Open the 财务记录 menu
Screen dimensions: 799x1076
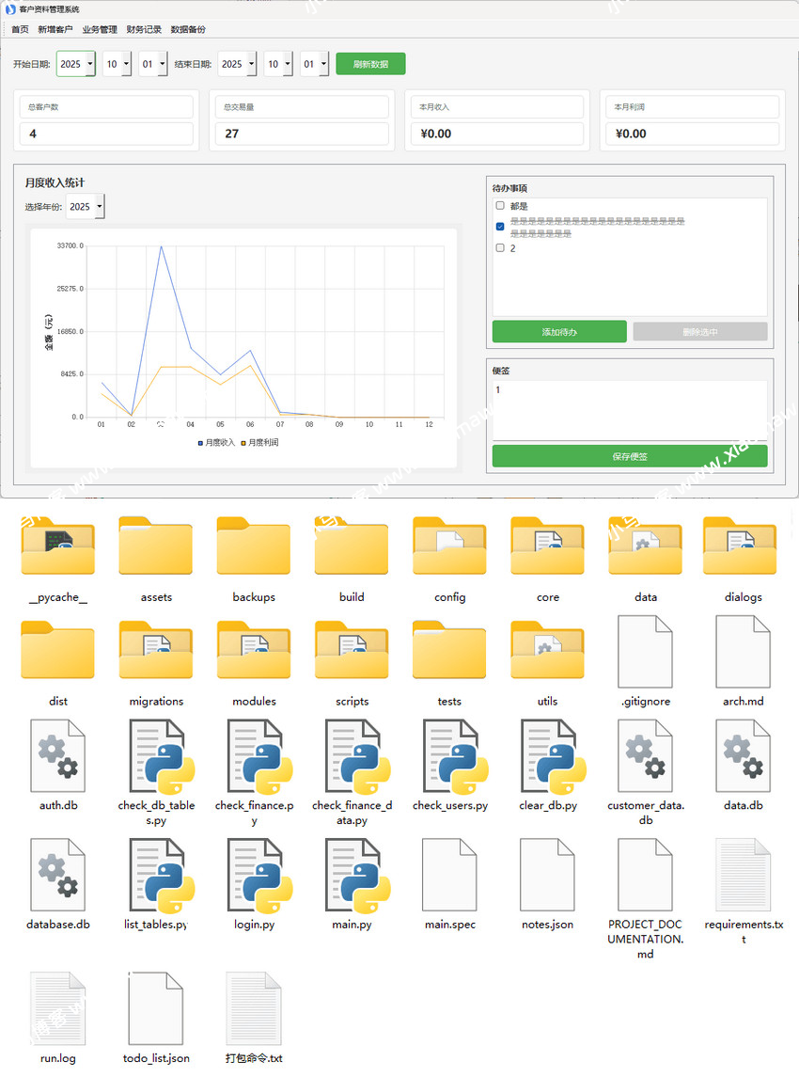click(144, 29)
